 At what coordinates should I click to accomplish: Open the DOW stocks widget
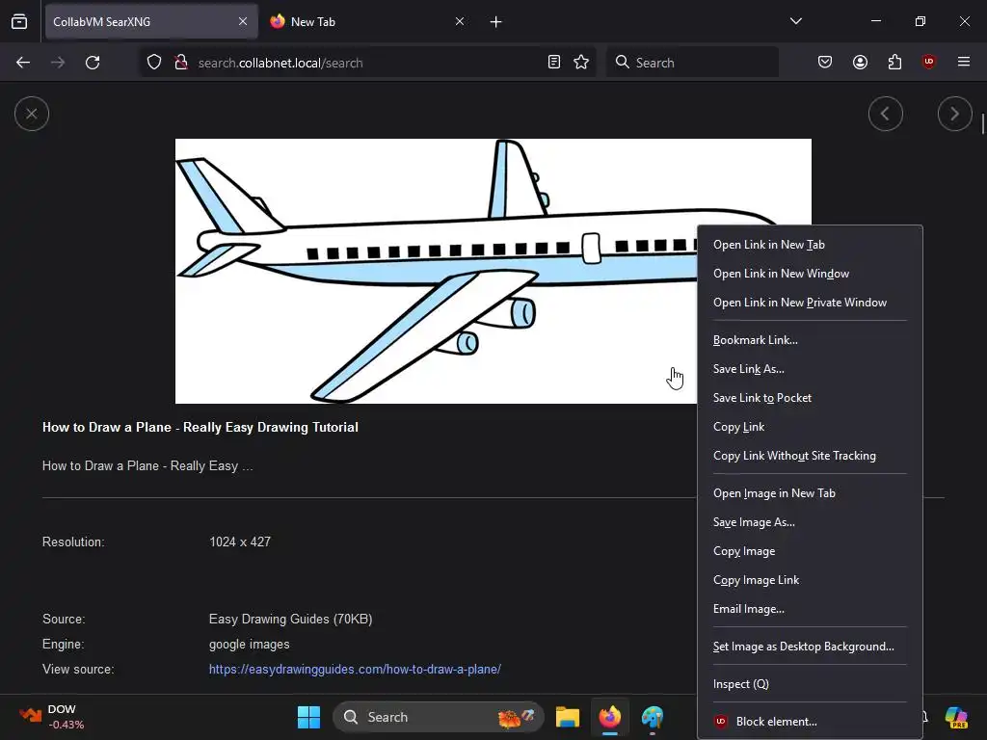click(x=52, y=717)
